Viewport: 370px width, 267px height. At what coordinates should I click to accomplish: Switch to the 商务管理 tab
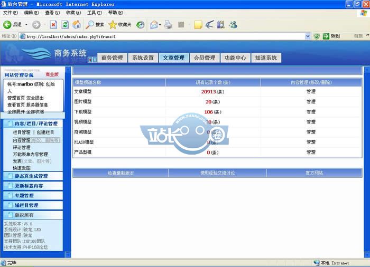click(112, 58)
